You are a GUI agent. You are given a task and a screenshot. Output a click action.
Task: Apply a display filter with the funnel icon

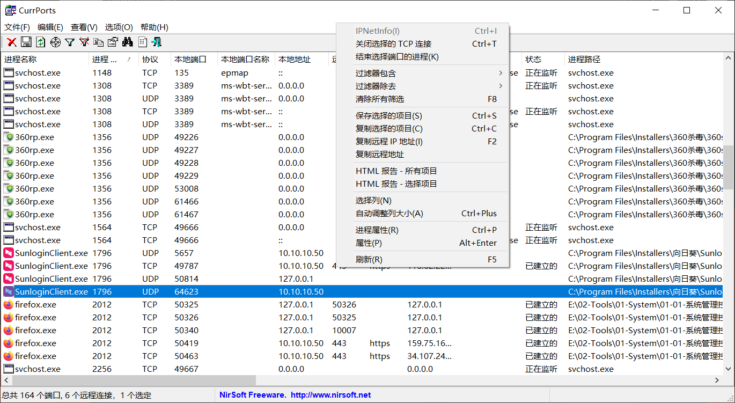[70, 42]
